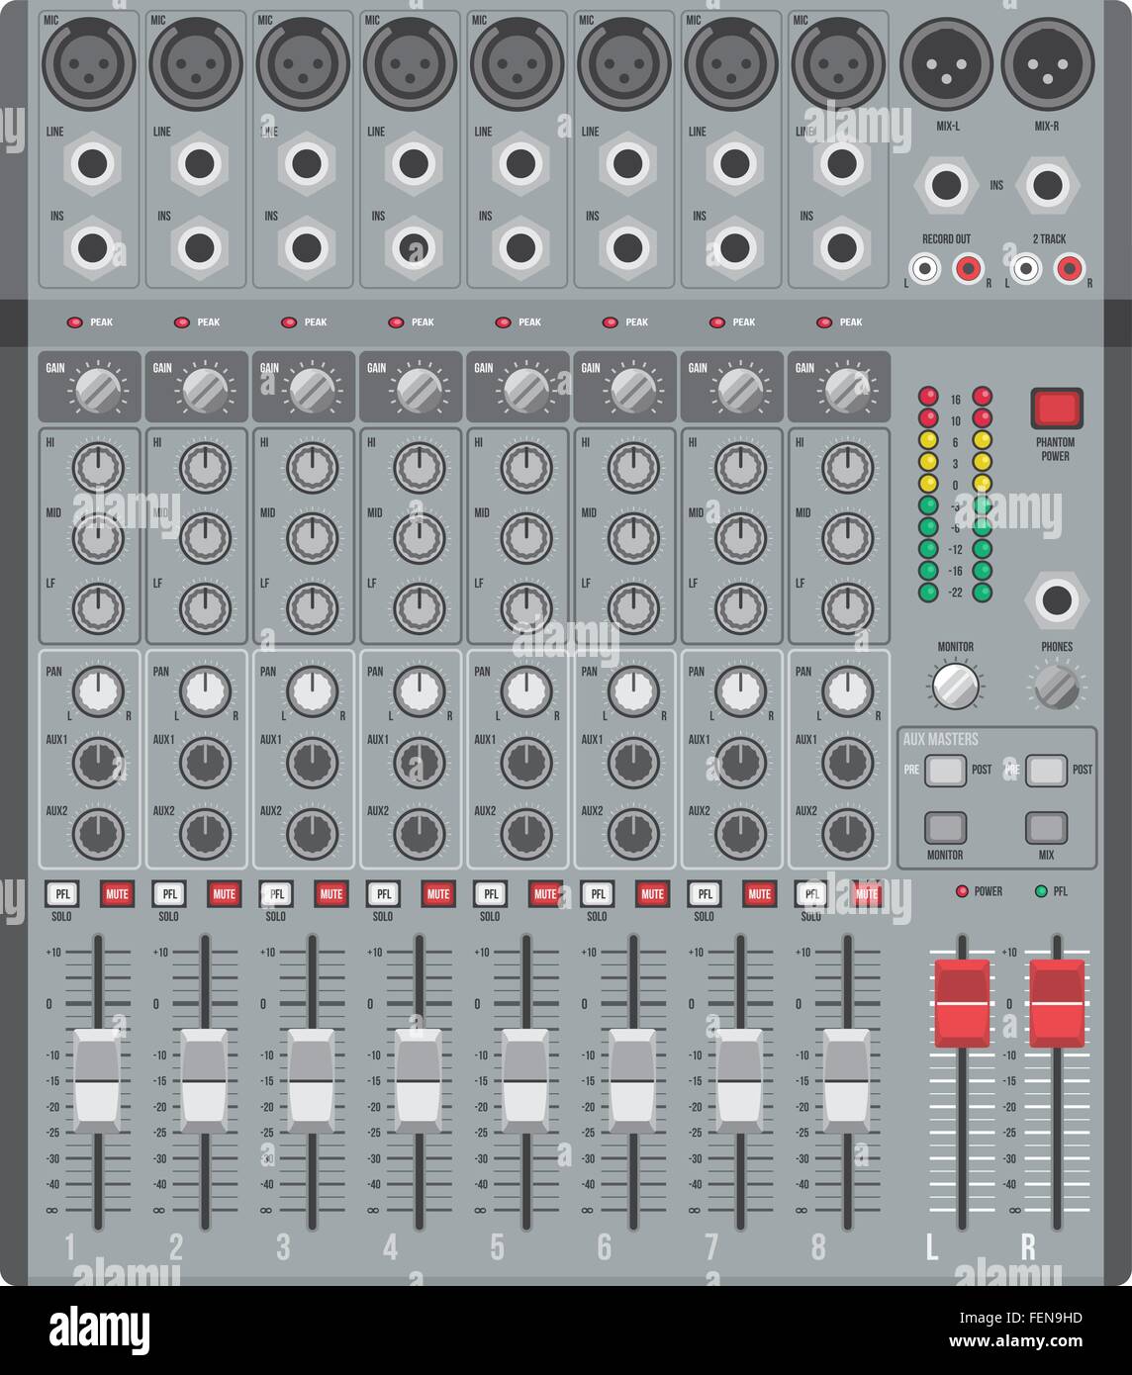Screen dimensions: 1132x1375
Task: Click the channel 6 AUX2 knob
Action: [x=633, y=834]
